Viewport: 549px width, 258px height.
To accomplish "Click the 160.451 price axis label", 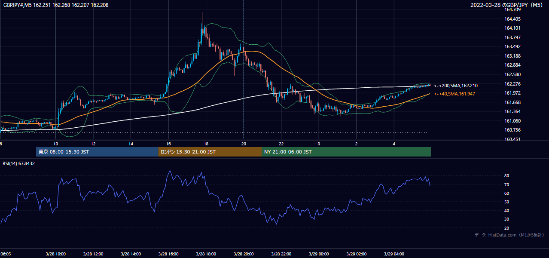I will (x=512, y=139).
